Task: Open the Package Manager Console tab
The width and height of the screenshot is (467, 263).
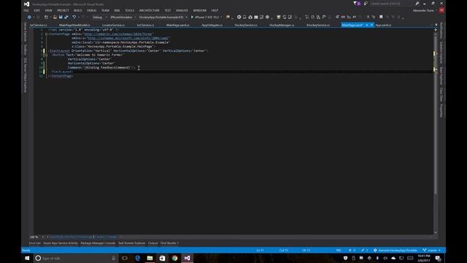Action: 98,243
